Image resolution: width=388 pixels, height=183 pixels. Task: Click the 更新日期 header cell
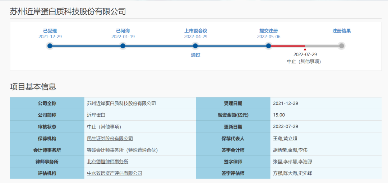click(x=233, y=127)
